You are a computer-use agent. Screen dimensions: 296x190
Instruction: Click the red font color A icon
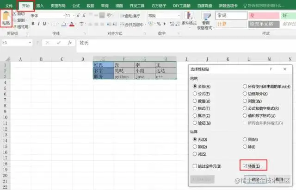(72, 24)
